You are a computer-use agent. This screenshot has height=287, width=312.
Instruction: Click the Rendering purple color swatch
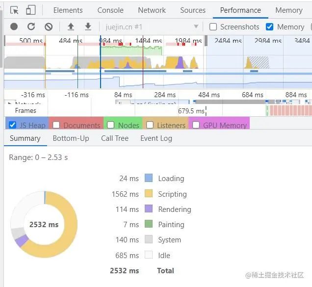coord(149,209)
